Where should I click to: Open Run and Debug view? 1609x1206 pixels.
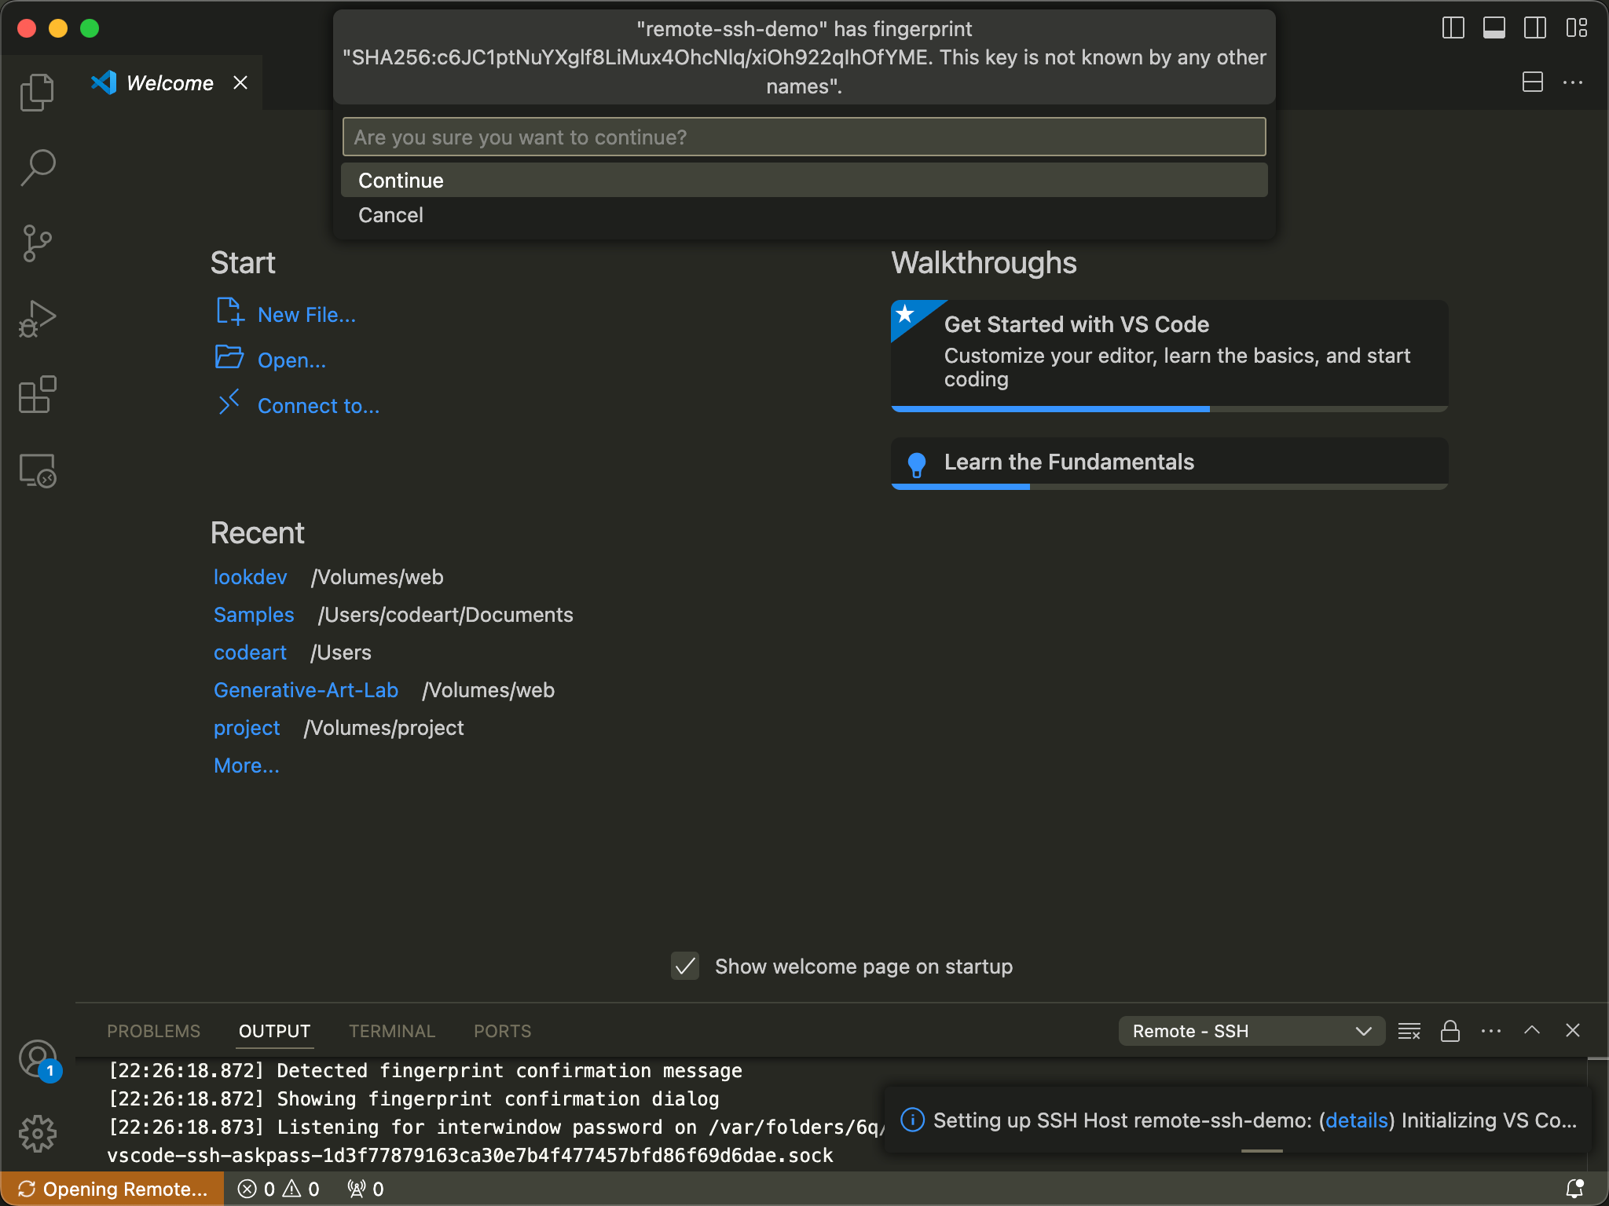(37, 319)
